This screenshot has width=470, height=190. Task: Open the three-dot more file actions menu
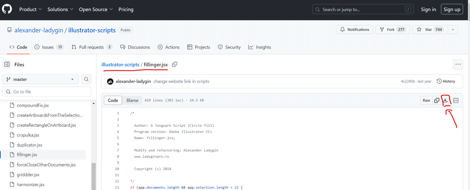[x=457, y=65]
